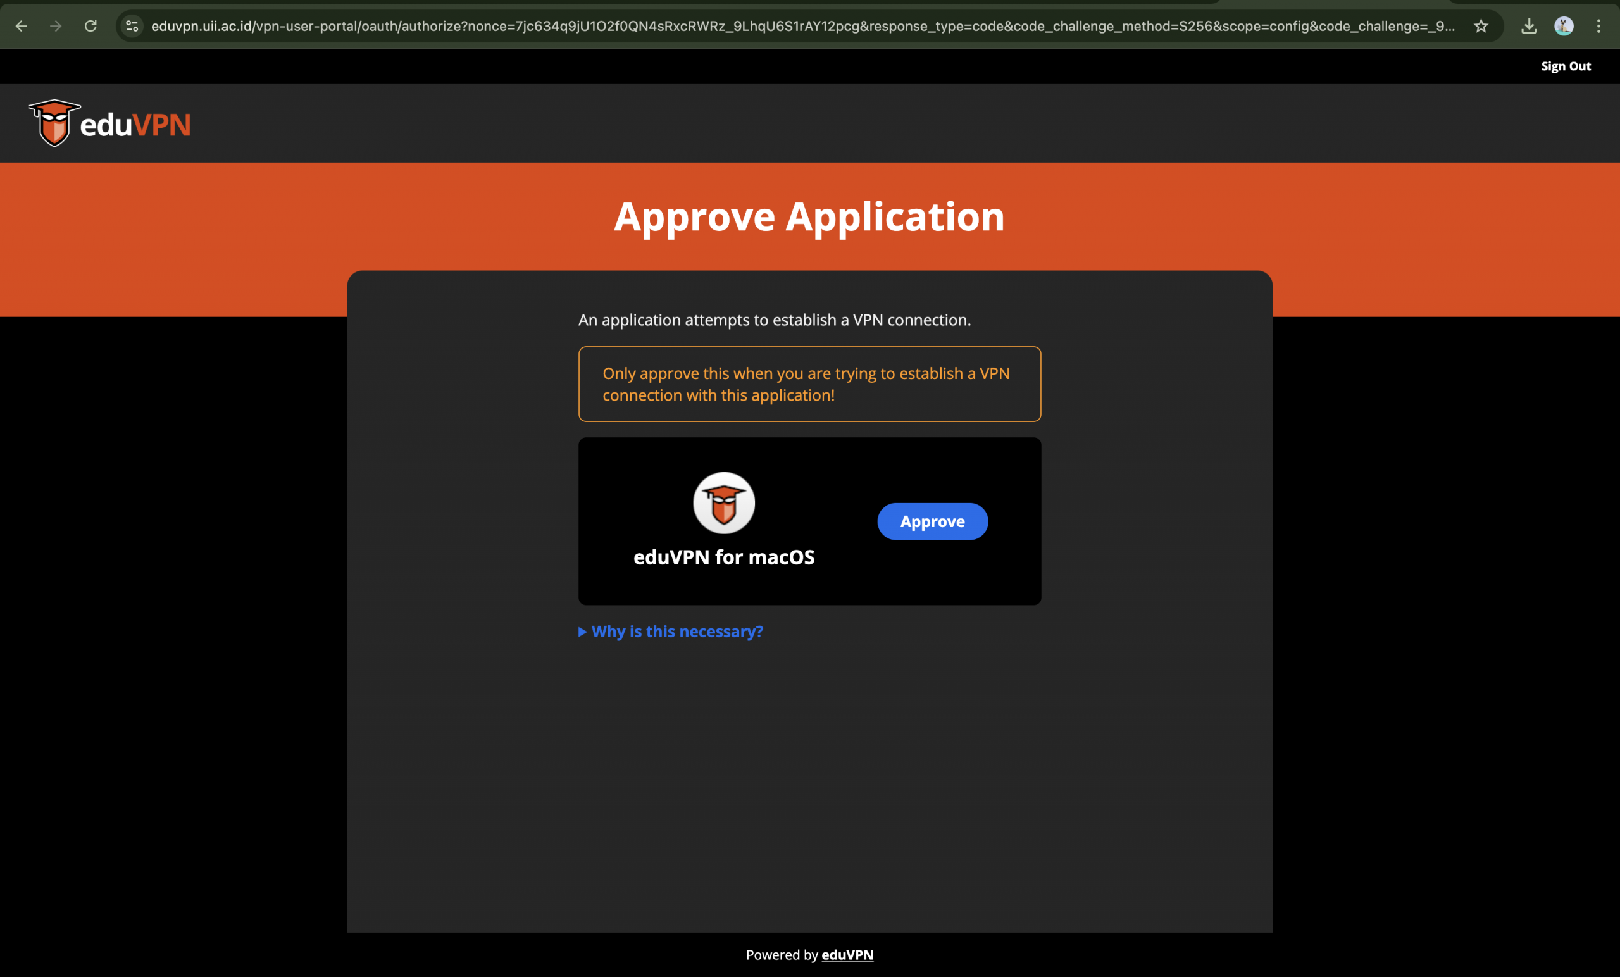Click the disclosure triangle beside Why necessary
This screenshot has height=977, width=1620.
583,632
